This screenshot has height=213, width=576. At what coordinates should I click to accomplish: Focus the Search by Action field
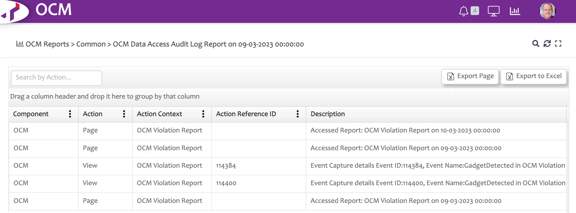(57, 78)
